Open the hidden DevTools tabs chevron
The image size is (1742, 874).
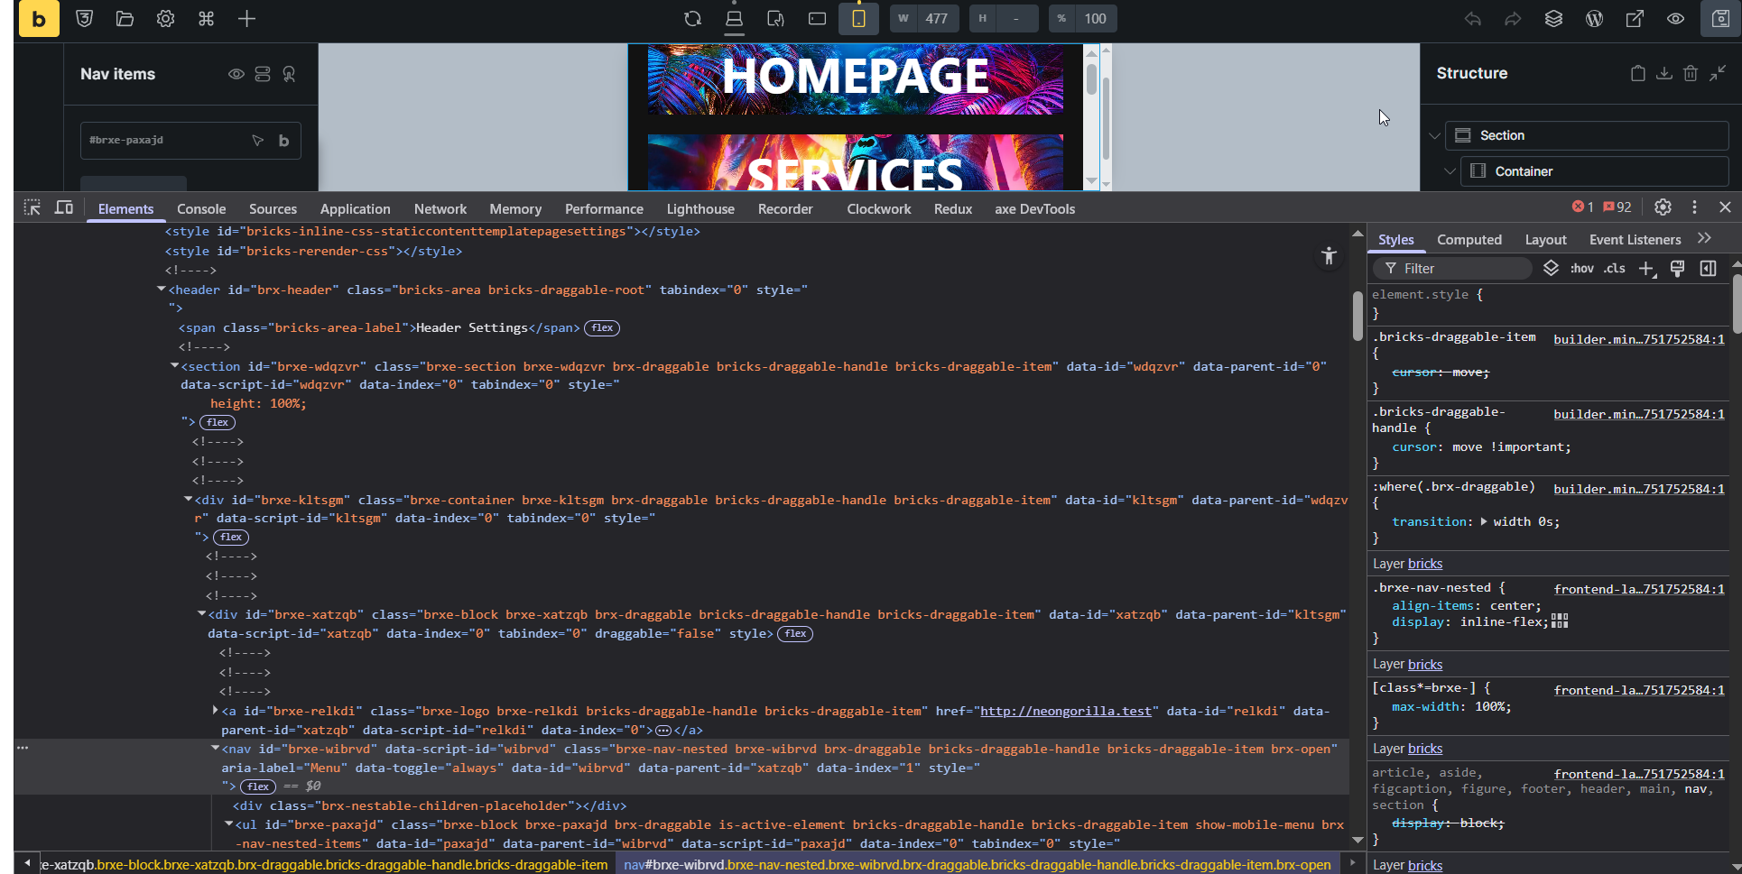point(1704,238)
